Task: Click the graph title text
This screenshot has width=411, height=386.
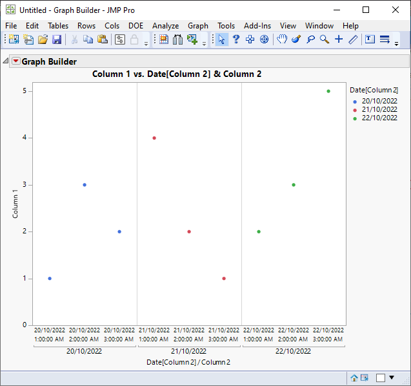Action: pyautogui.click(x=177, y=74)
